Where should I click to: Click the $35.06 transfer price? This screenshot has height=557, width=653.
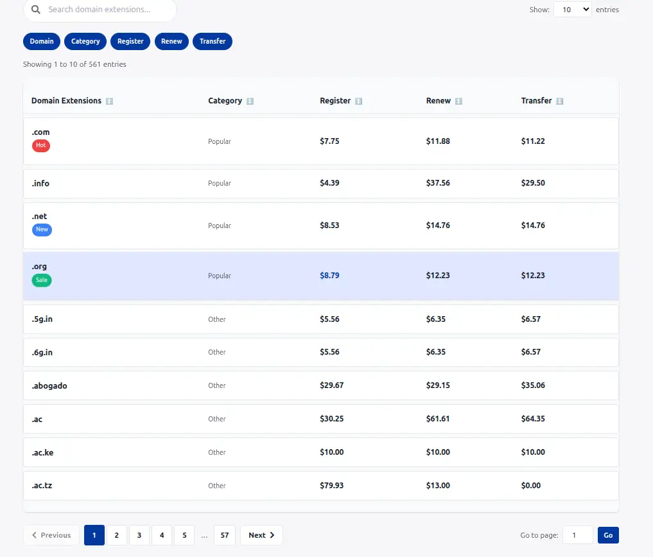[533, 385]
